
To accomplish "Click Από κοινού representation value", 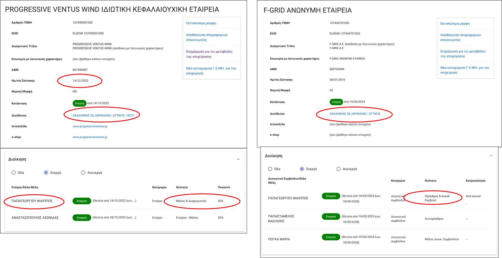I will pos(473,196).
